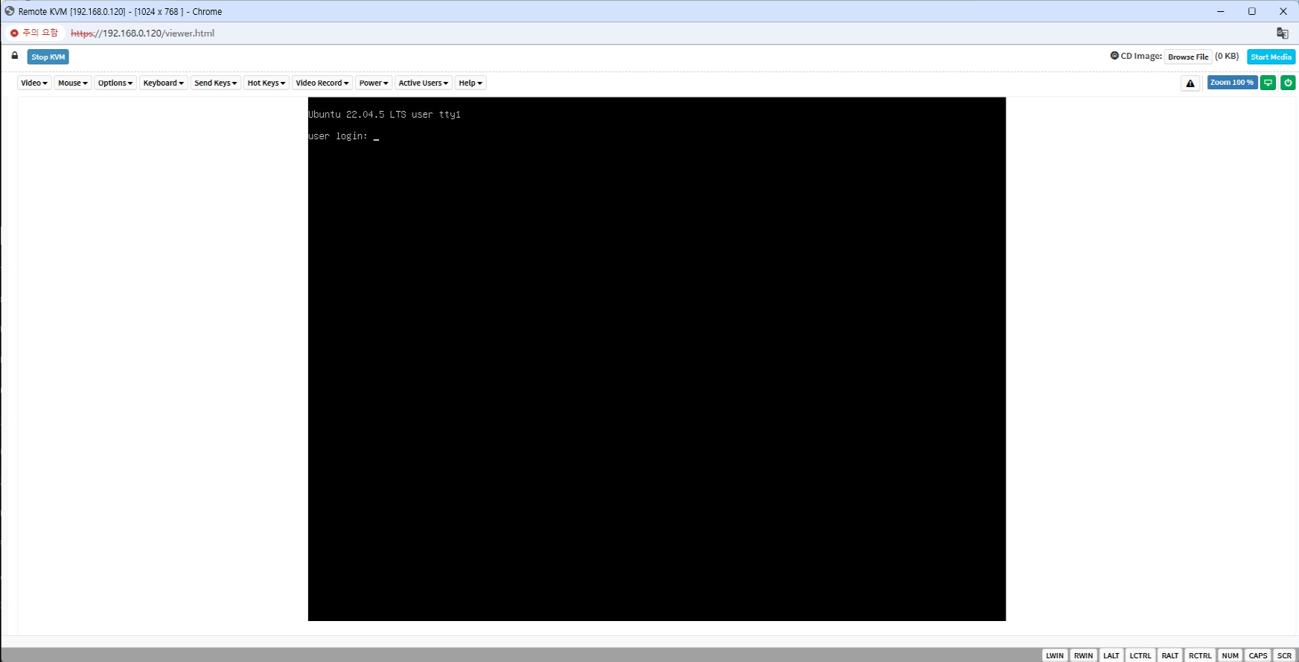The width and height of the screenshot is (1299, 662).
Task: Toggle the SCR lock indicator
Action: point(1285,655)
